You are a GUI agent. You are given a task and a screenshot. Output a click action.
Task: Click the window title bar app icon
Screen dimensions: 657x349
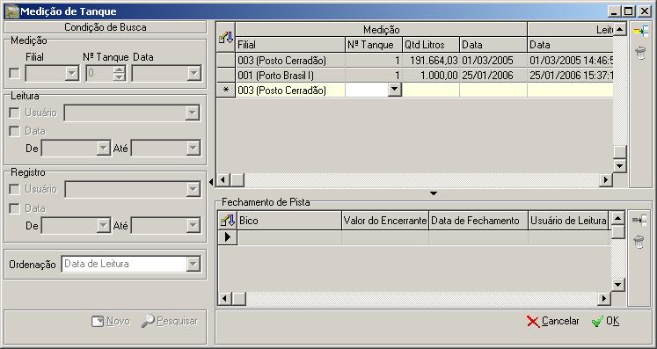11,11
